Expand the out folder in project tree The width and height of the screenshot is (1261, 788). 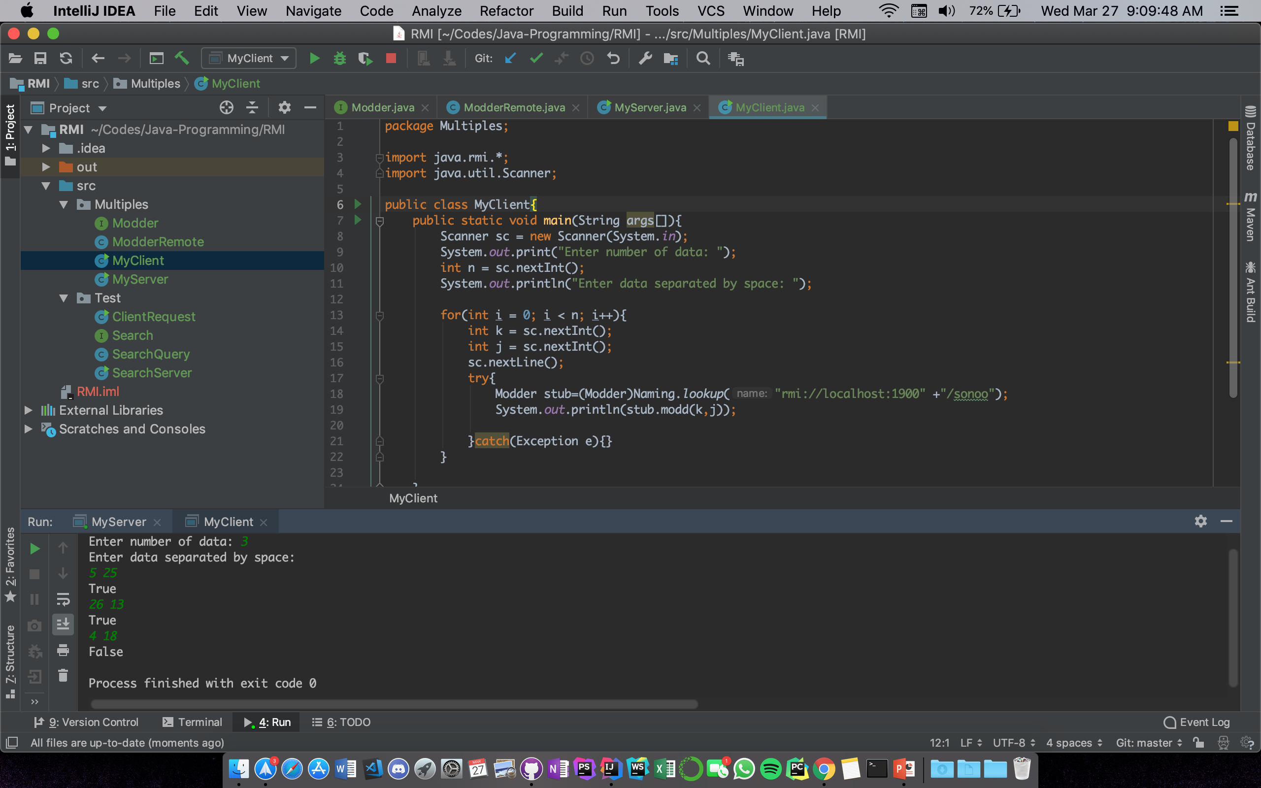46,167
